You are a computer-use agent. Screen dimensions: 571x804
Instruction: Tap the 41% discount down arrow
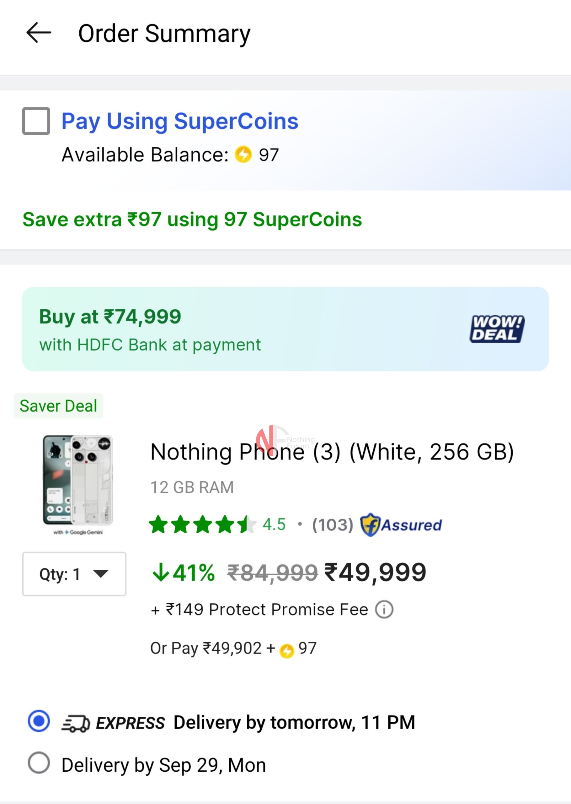coord(161,573)
